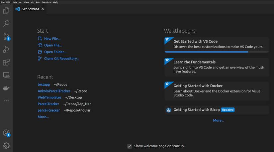The width and height of the screenshot is (274, 152).
Task: Open Getting Started with Docker walkthrough
Action: pyautogui.click(x=217, y=91)
